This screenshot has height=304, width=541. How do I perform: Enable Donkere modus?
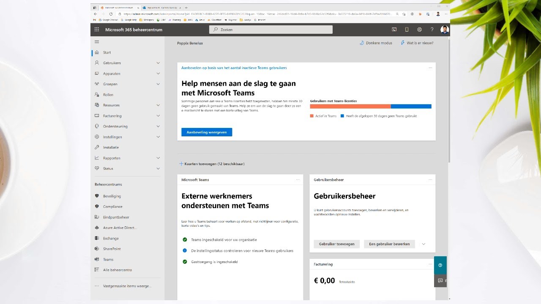375,43
